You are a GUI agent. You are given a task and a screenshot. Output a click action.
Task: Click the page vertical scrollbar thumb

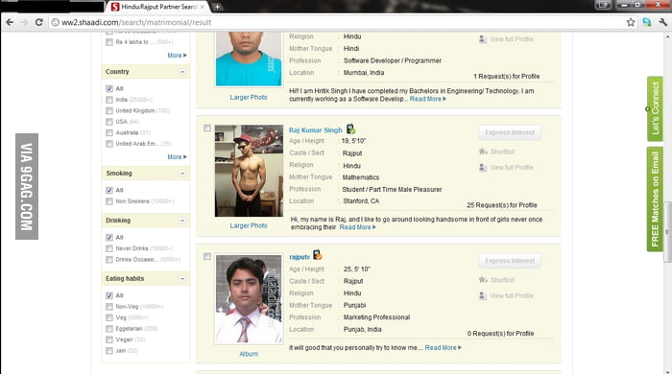[x=667, y=231]
